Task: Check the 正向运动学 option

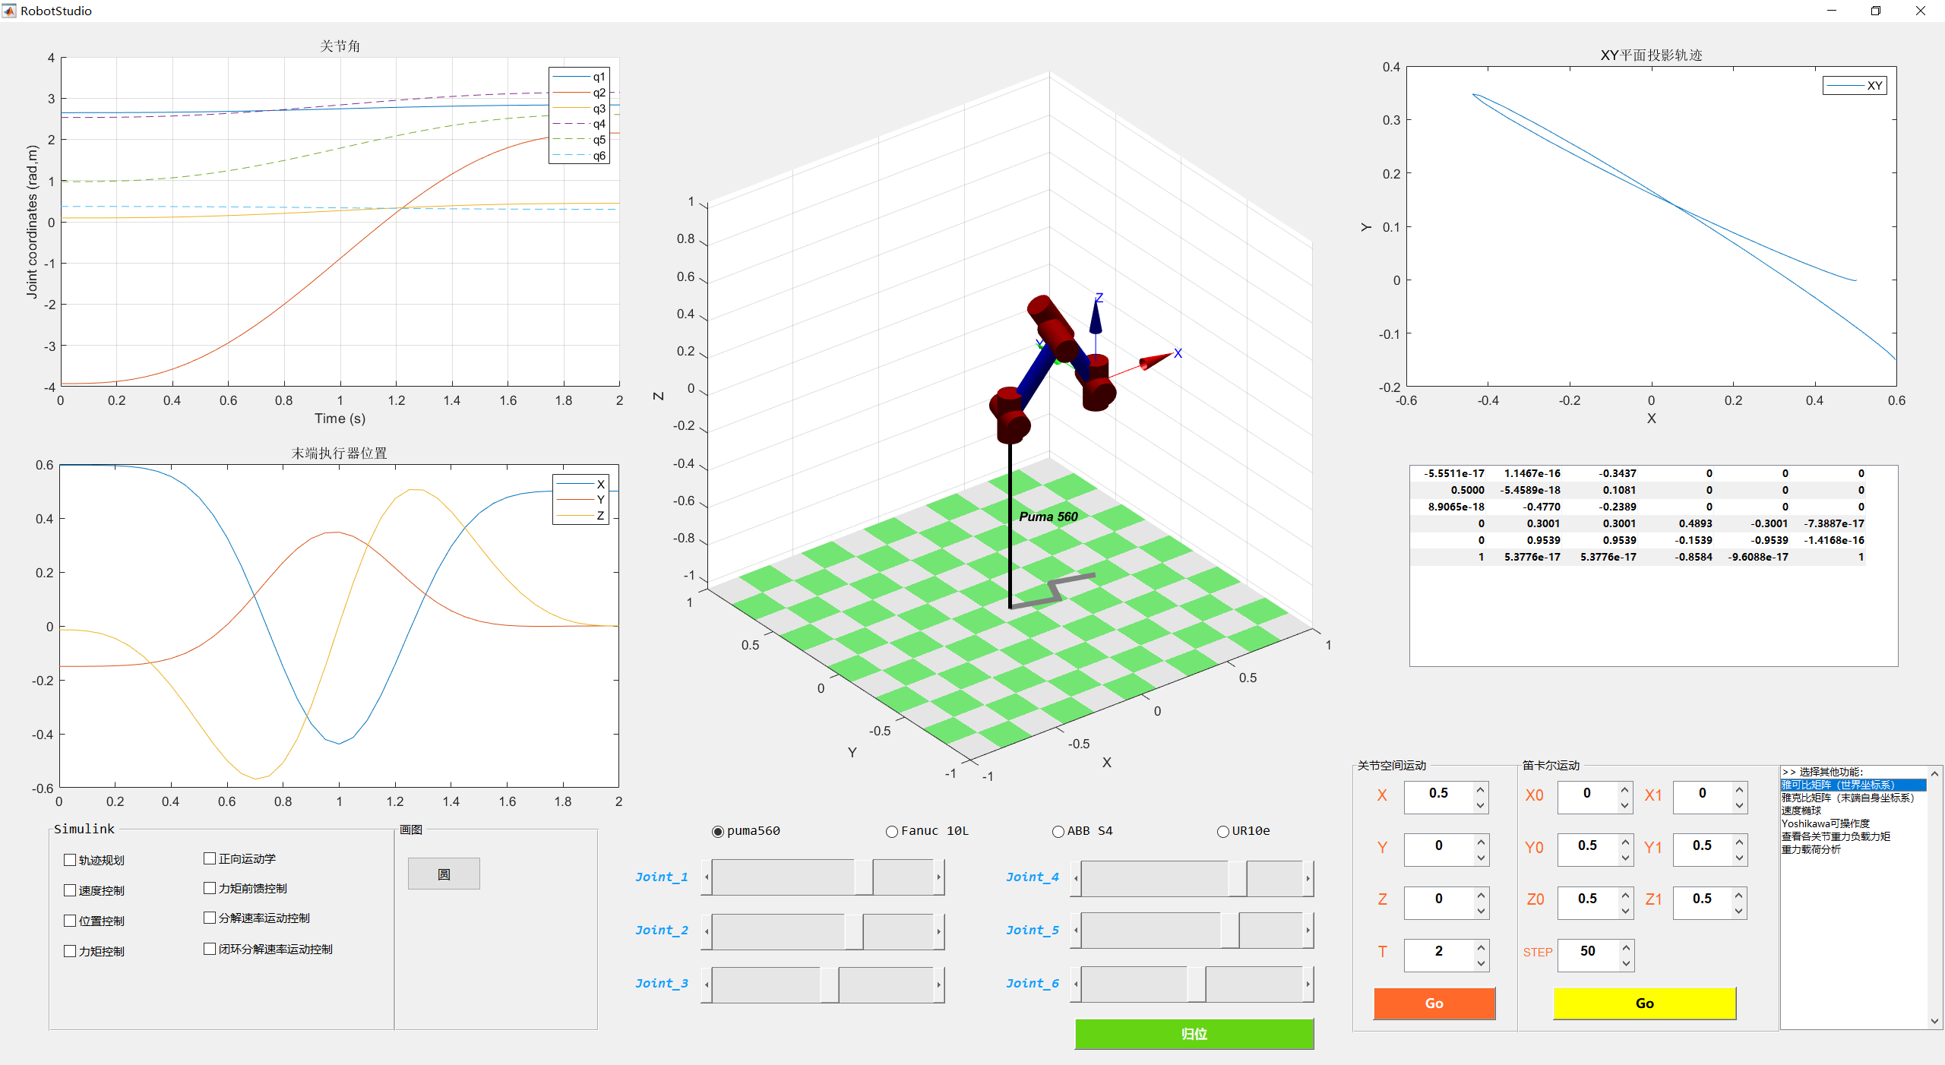Action: pos(210,858)
